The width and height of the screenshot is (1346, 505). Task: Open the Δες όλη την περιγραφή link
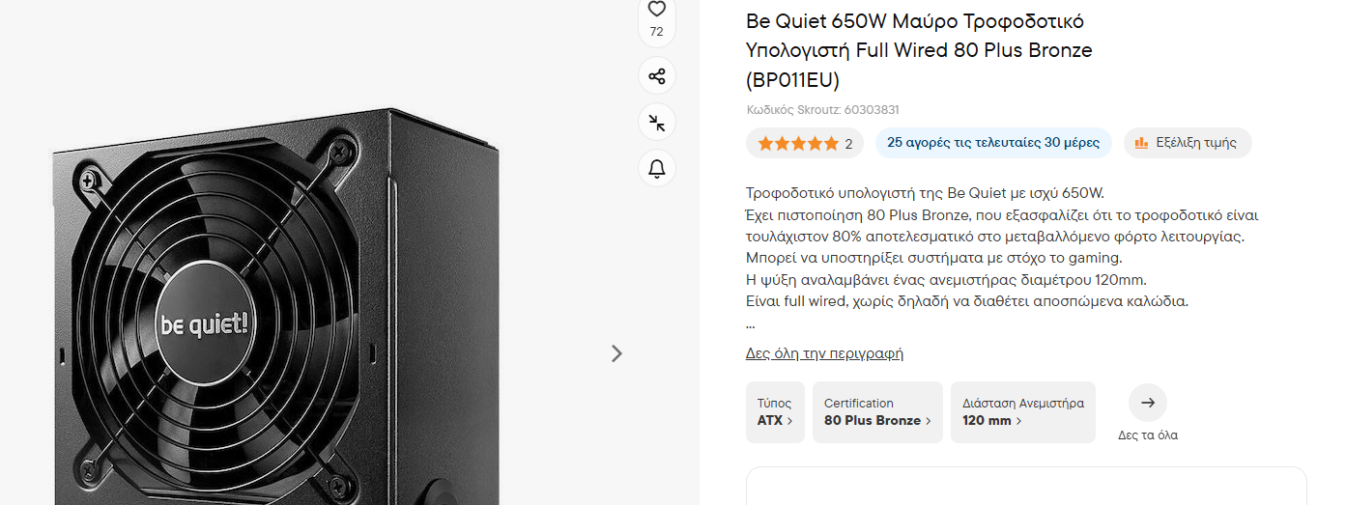pos(824,353)
